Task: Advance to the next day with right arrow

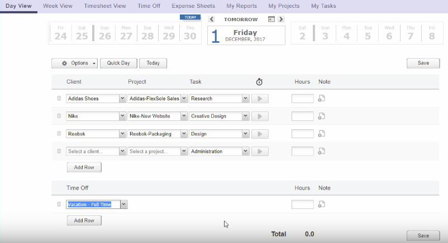Action: (281, 19)
